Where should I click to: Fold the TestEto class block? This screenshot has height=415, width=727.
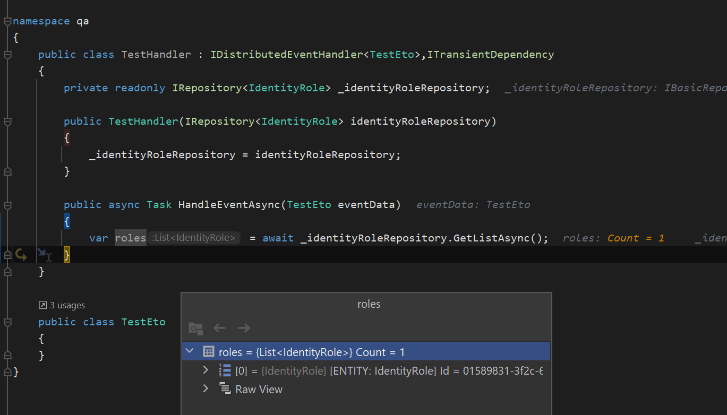[x=7, y=322]
